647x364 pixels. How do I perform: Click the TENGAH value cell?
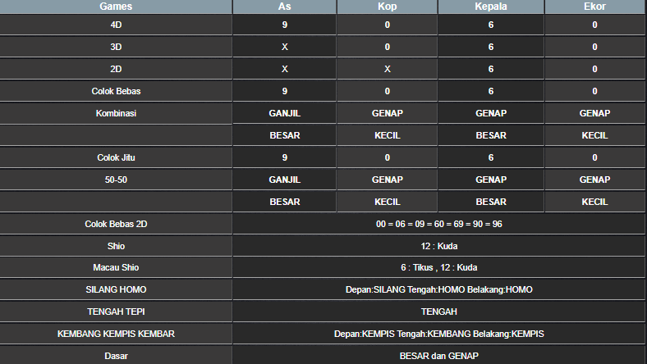439,312
